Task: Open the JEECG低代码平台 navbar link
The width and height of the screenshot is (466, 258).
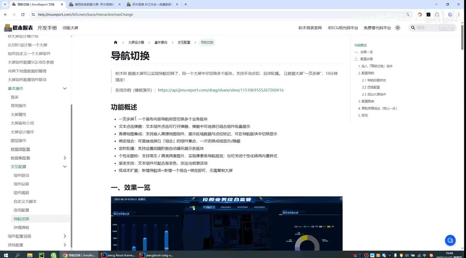Action: [x=343, y=28]
